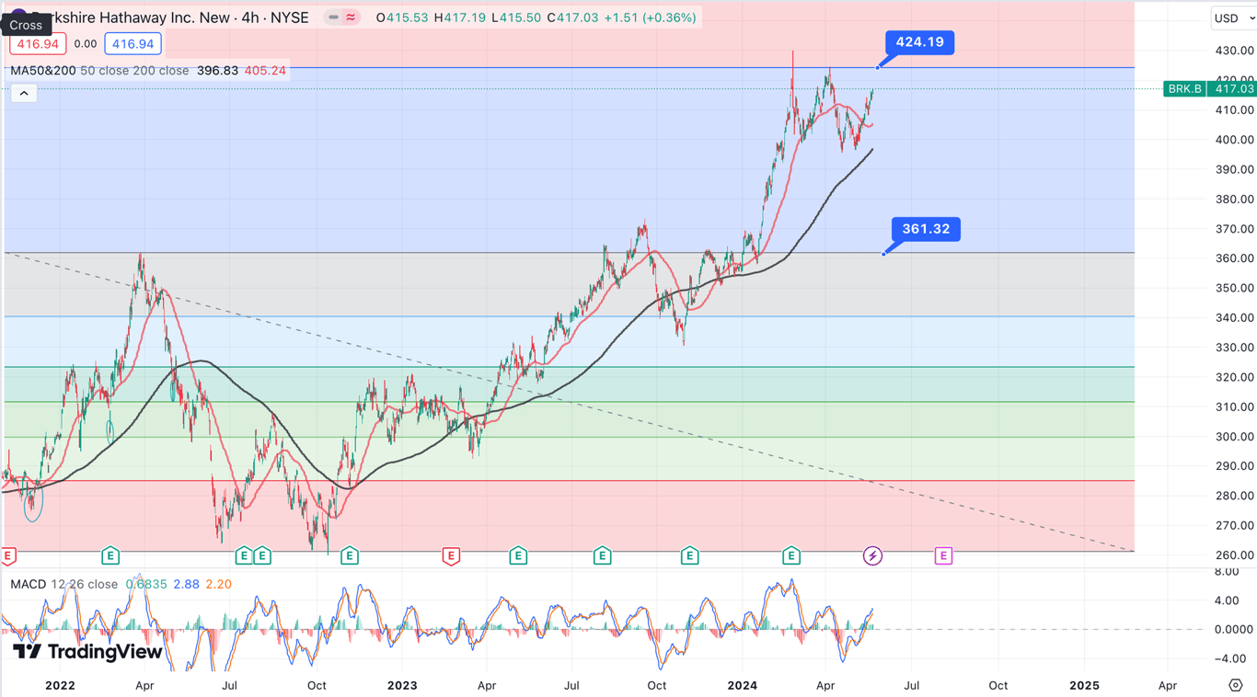Screen dimensions: 1257x697
Task: Click the red 416.94 sell price button
Action: [38, 43]
